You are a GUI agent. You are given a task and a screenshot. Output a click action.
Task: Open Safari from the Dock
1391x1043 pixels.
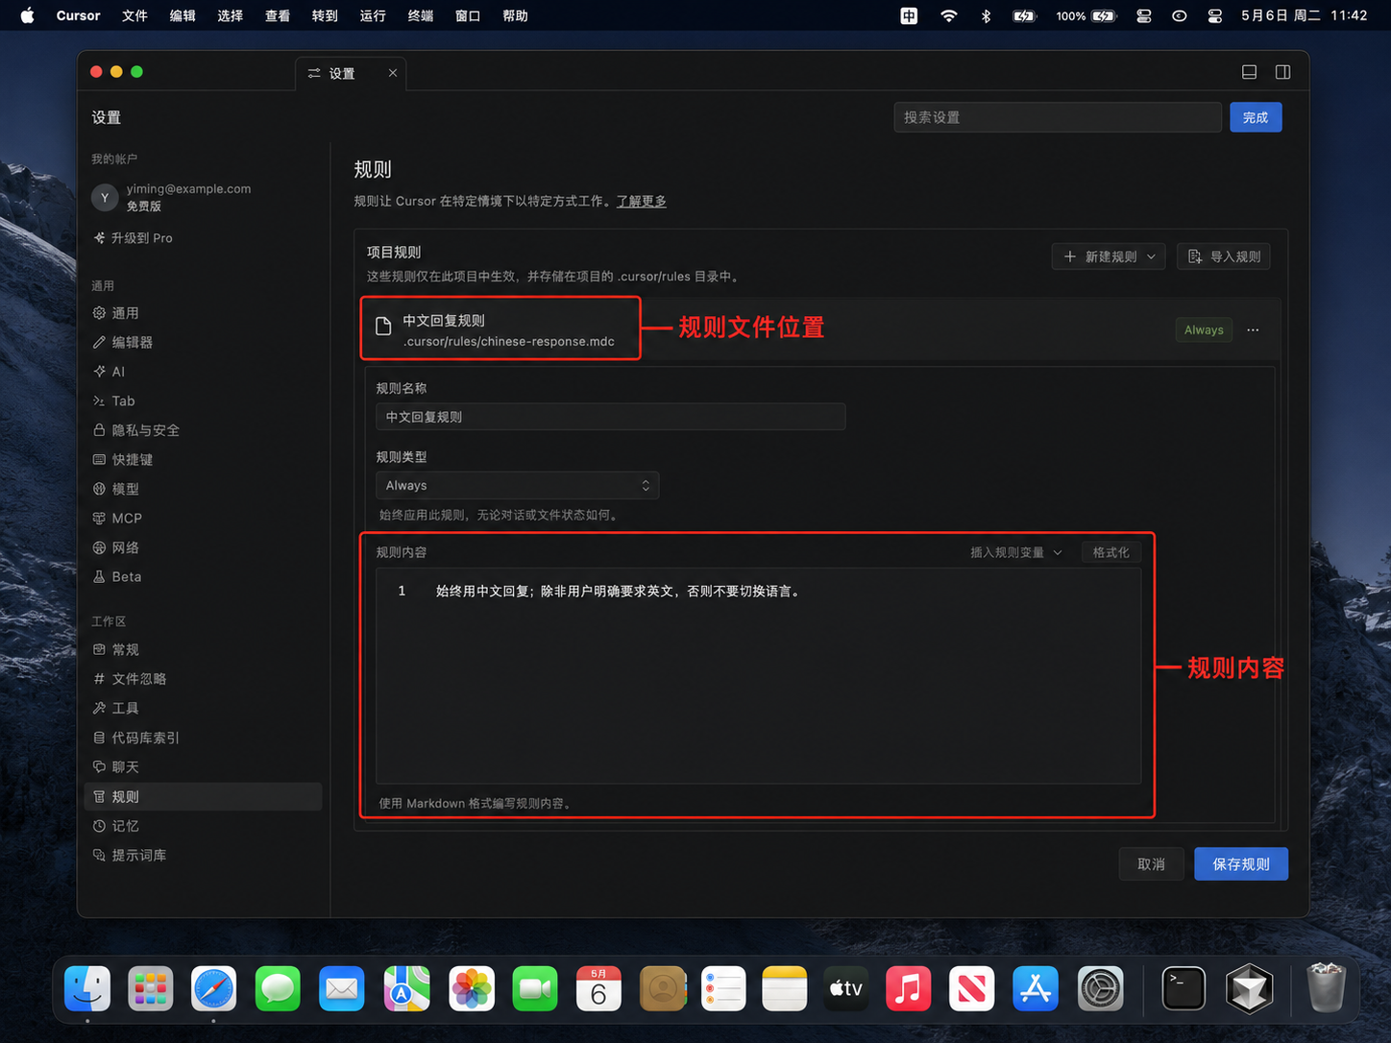pos(213,989)
